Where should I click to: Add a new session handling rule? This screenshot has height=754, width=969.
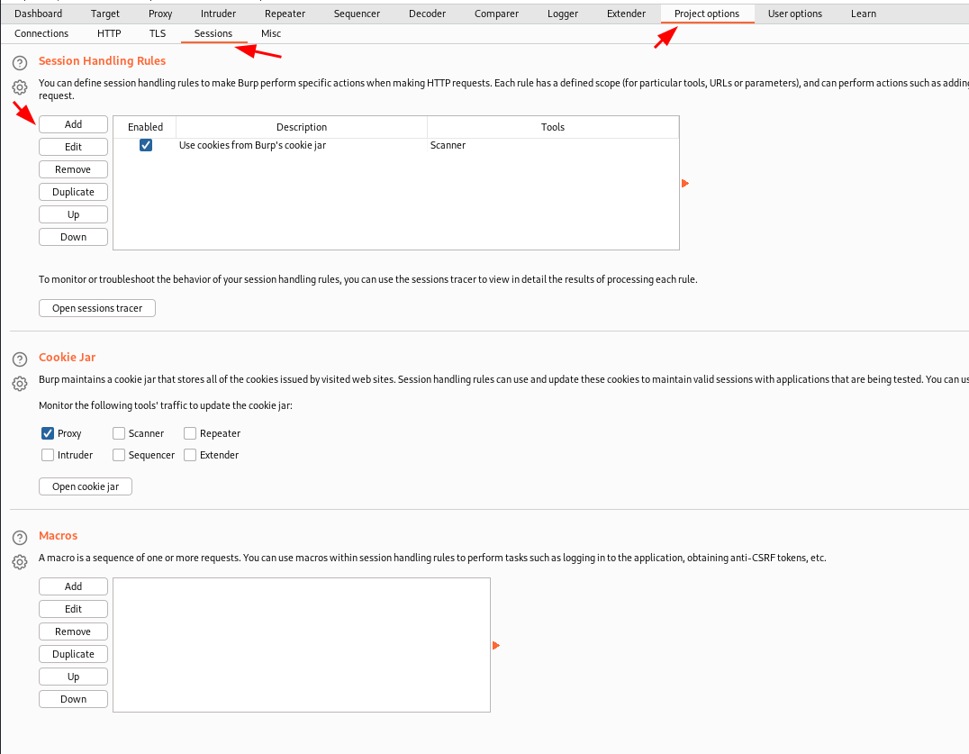(73, 124)
